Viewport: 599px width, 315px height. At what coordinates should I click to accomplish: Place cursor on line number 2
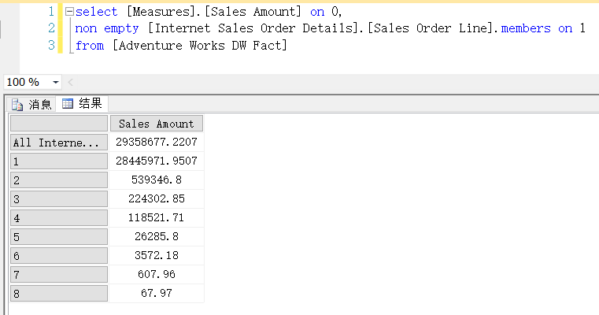[52, 28]
